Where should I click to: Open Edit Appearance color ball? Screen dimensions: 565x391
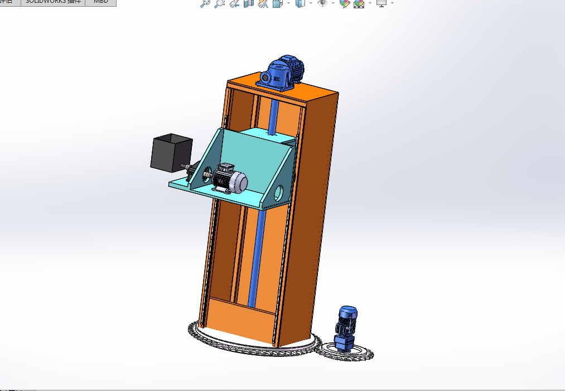coord(345,3)
